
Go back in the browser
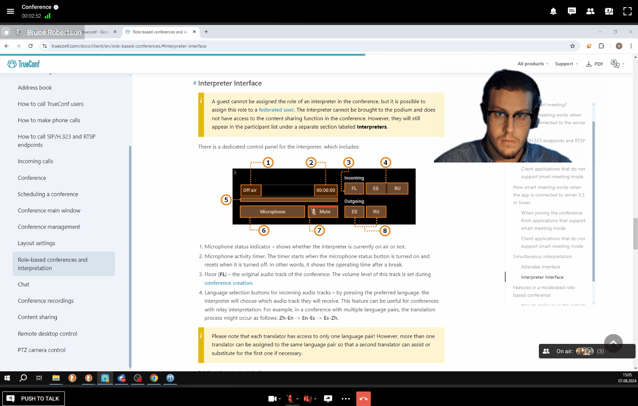6,46
